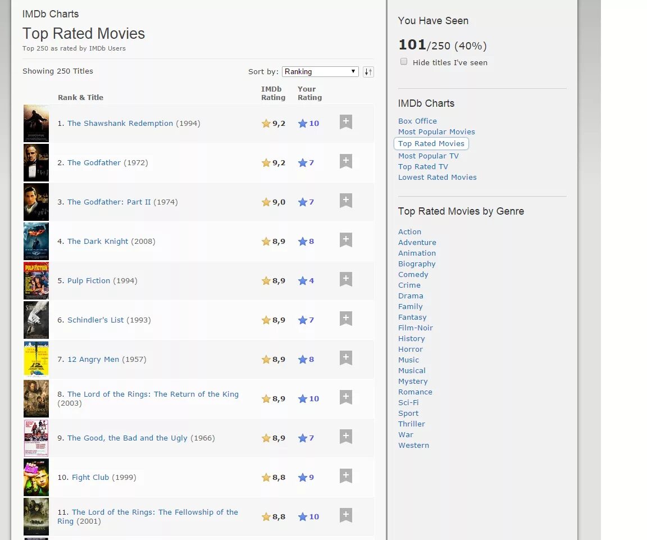Image resolution: width=647 pixels, height=540 pixels.
Task: Open Pulp Fiction title link
Action: [x=89, y=281]
